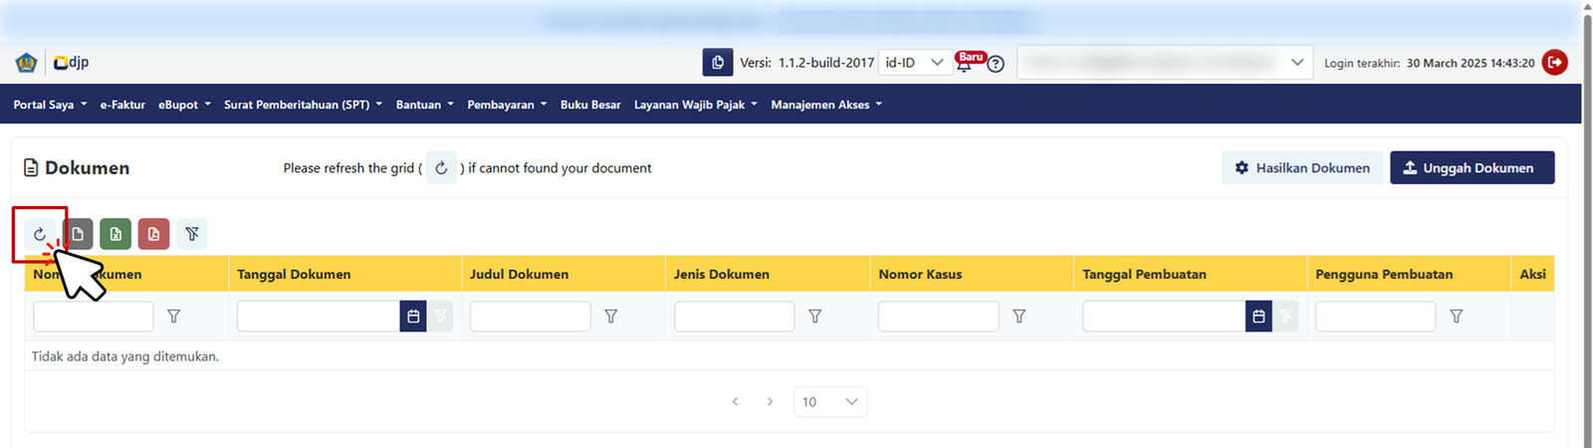
Task: Click the red logout icon
Action: [x=1554, y=63]
